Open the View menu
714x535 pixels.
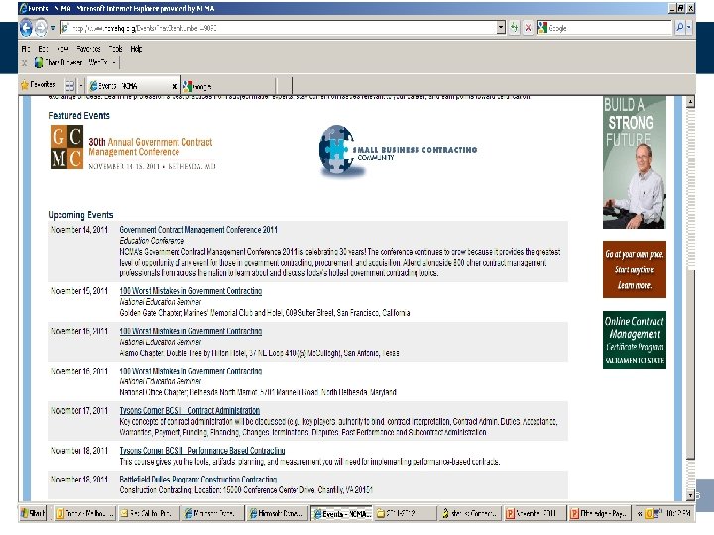click(62, 49)
